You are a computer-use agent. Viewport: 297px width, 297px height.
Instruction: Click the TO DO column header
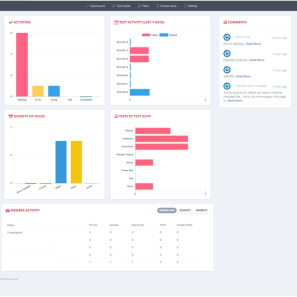(93, 225)
